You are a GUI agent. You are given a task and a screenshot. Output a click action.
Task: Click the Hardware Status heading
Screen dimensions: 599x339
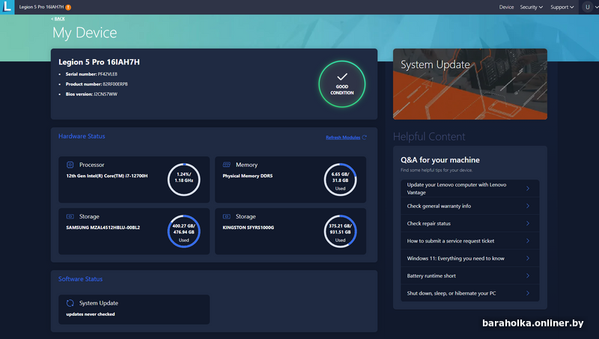point(82,136)
